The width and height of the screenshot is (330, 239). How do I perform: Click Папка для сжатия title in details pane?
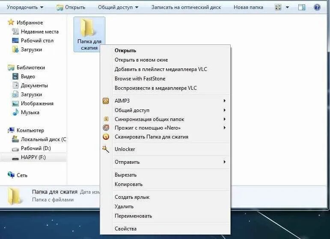(x=55, y=192)
